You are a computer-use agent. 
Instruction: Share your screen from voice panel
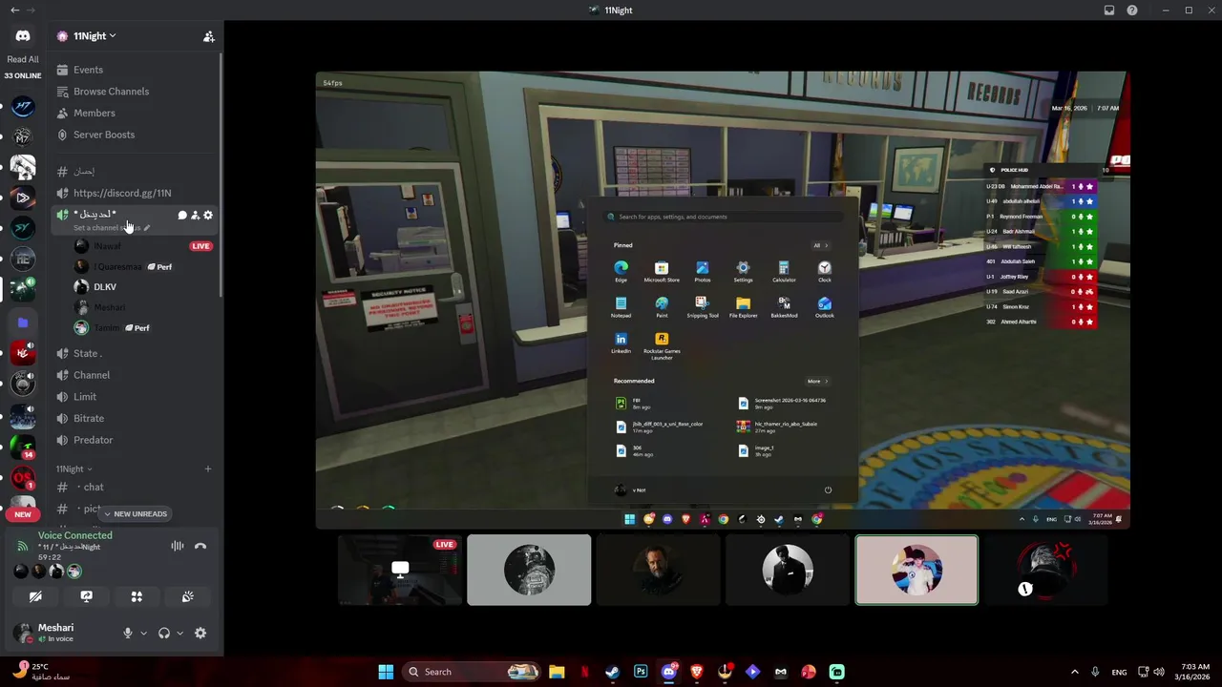click(x=86, y=596)
